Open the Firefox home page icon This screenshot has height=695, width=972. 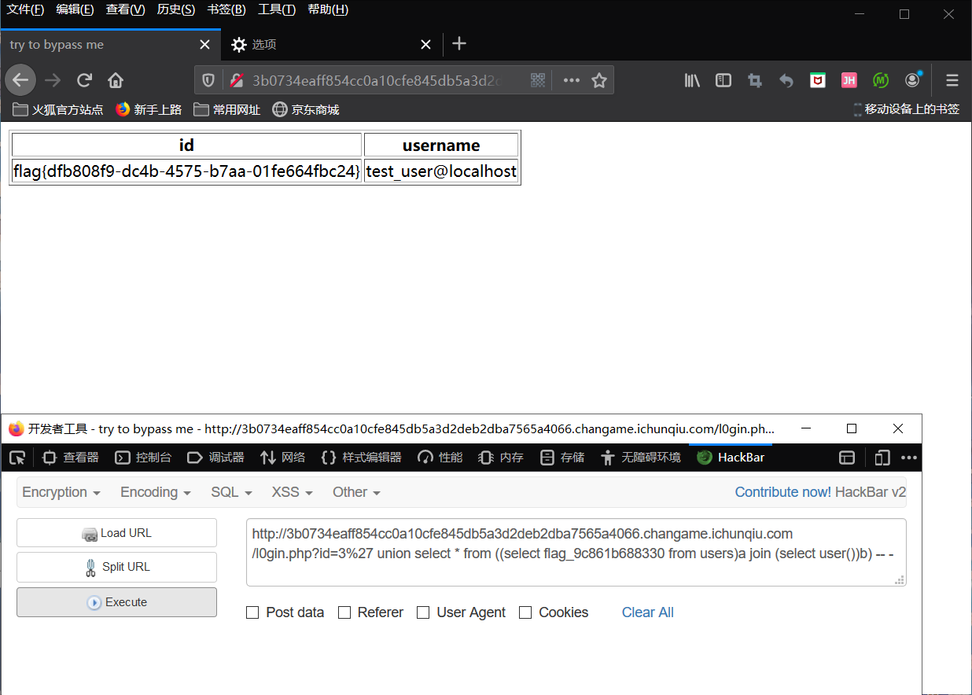(x=116, y=79)
